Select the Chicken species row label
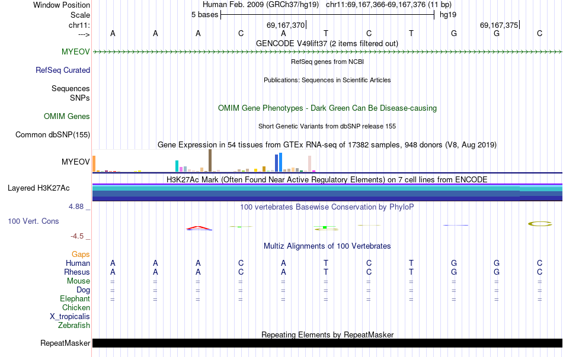 [76, 307]
